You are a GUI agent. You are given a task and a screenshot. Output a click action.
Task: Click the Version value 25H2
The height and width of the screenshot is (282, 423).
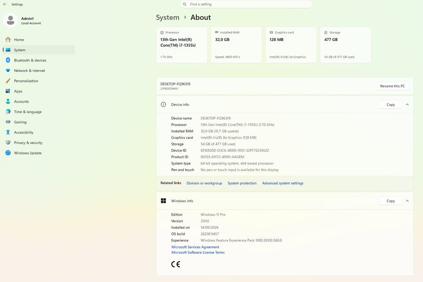coord(205,221)
